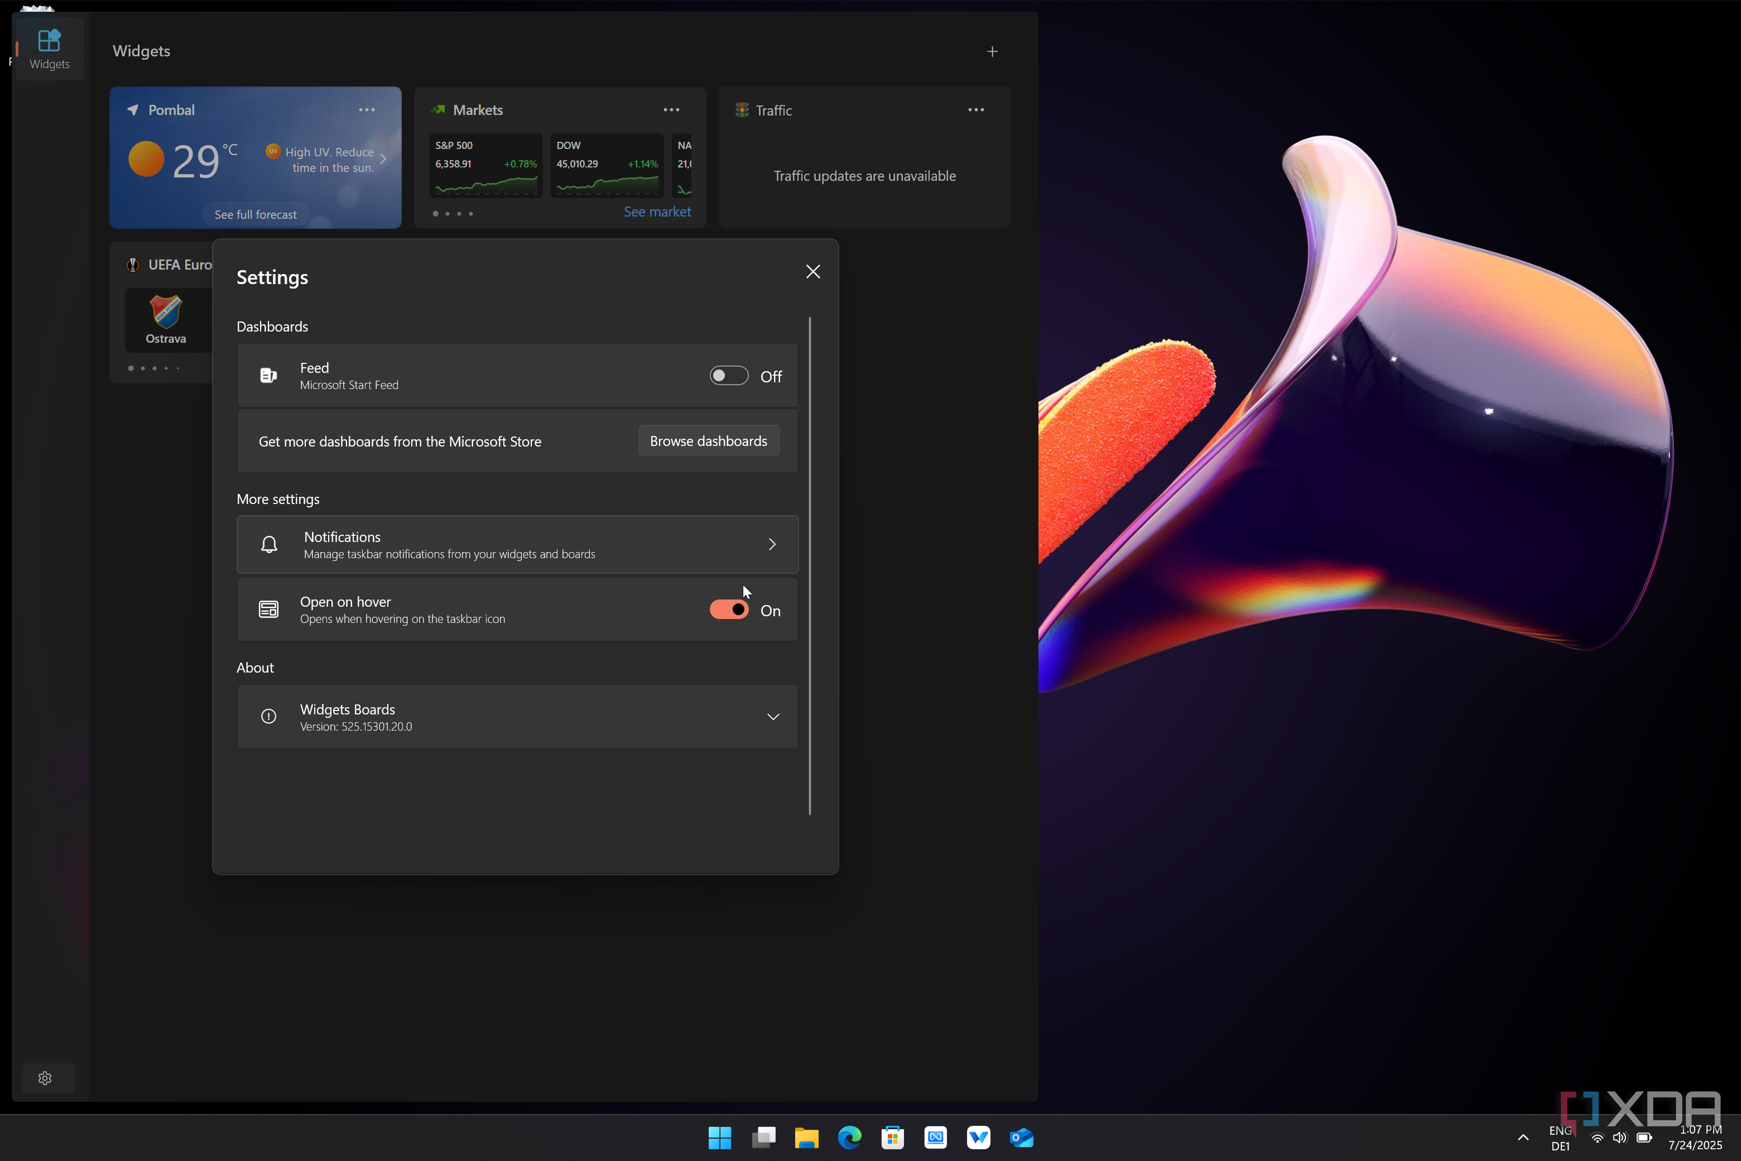This screenshot has width=1741, height=1161.
Task: Show hidden system tray icons
Action: coord(1523,1138)
